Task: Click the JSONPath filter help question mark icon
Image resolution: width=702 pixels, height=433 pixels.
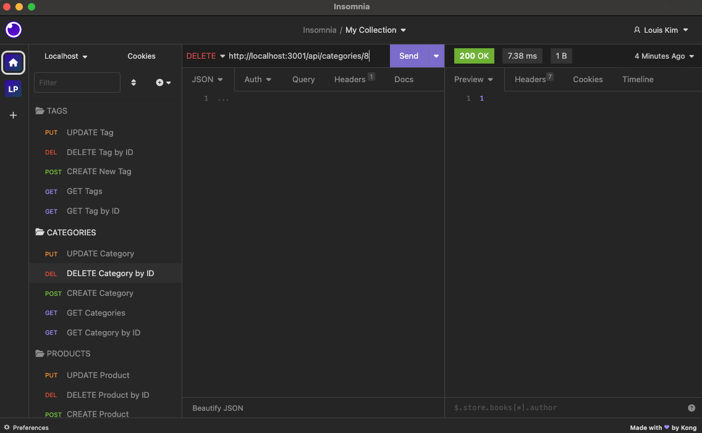Action: click(691, 408)
